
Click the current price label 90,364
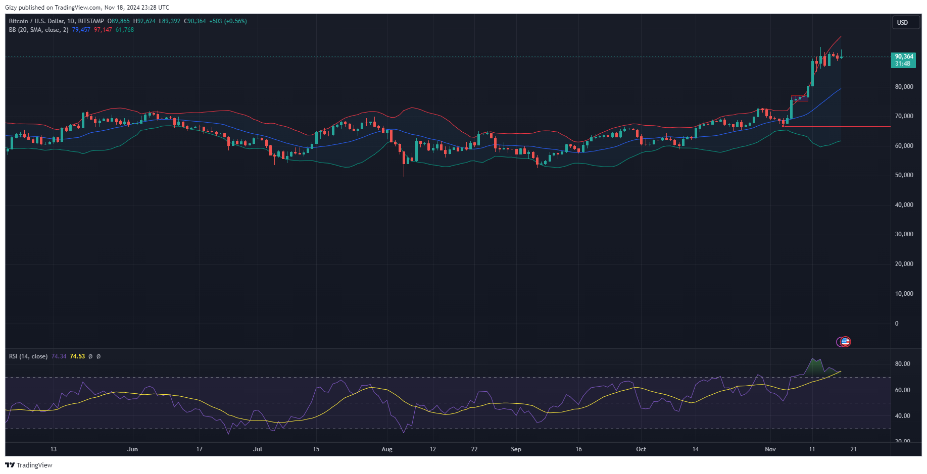pos(904,57)
